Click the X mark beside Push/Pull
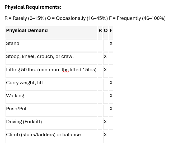Image resolution: width=173 pixels, height=153 pixels. pyautogui.click(x=111, y=109)
